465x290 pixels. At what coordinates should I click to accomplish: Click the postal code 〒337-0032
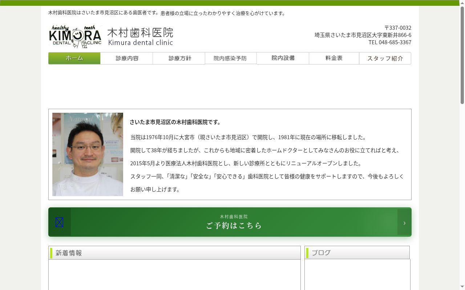[398, 28]
